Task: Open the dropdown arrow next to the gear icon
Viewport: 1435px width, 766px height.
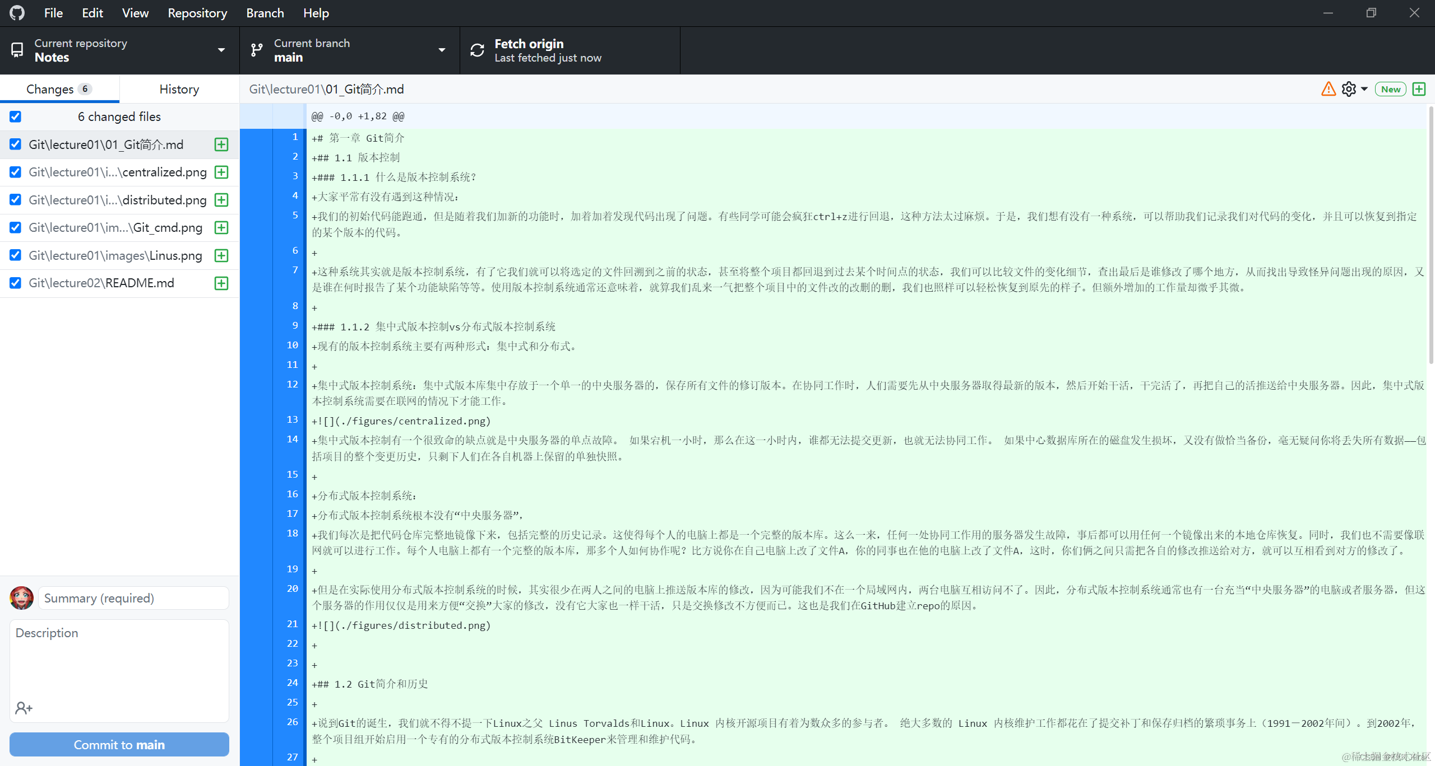Action: pos(1364,88)
